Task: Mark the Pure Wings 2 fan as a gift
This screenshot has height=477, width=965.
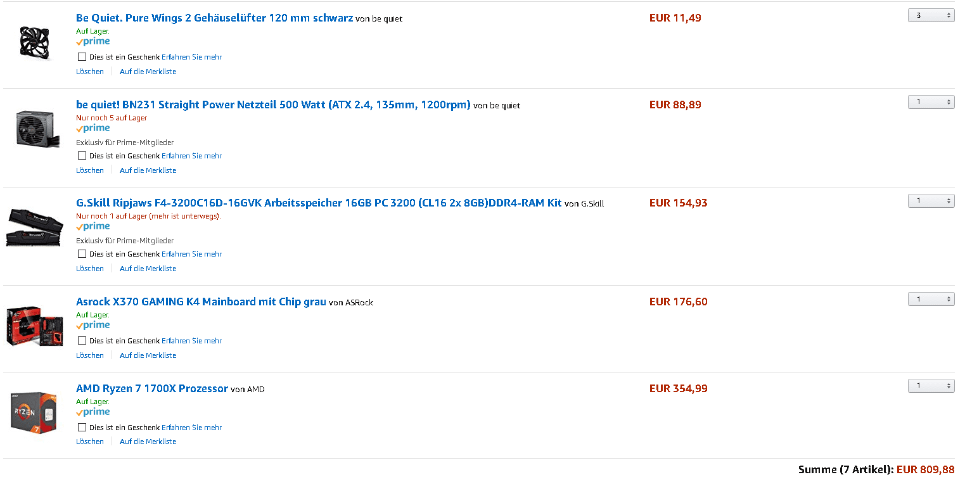Action: coord(82,57)
